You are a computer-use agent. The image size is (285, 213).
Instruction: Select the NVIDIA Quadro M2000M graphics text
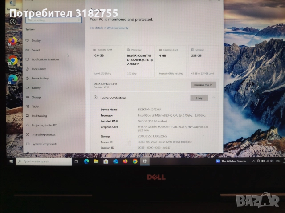pyautogui.click(x=173, y=129)
